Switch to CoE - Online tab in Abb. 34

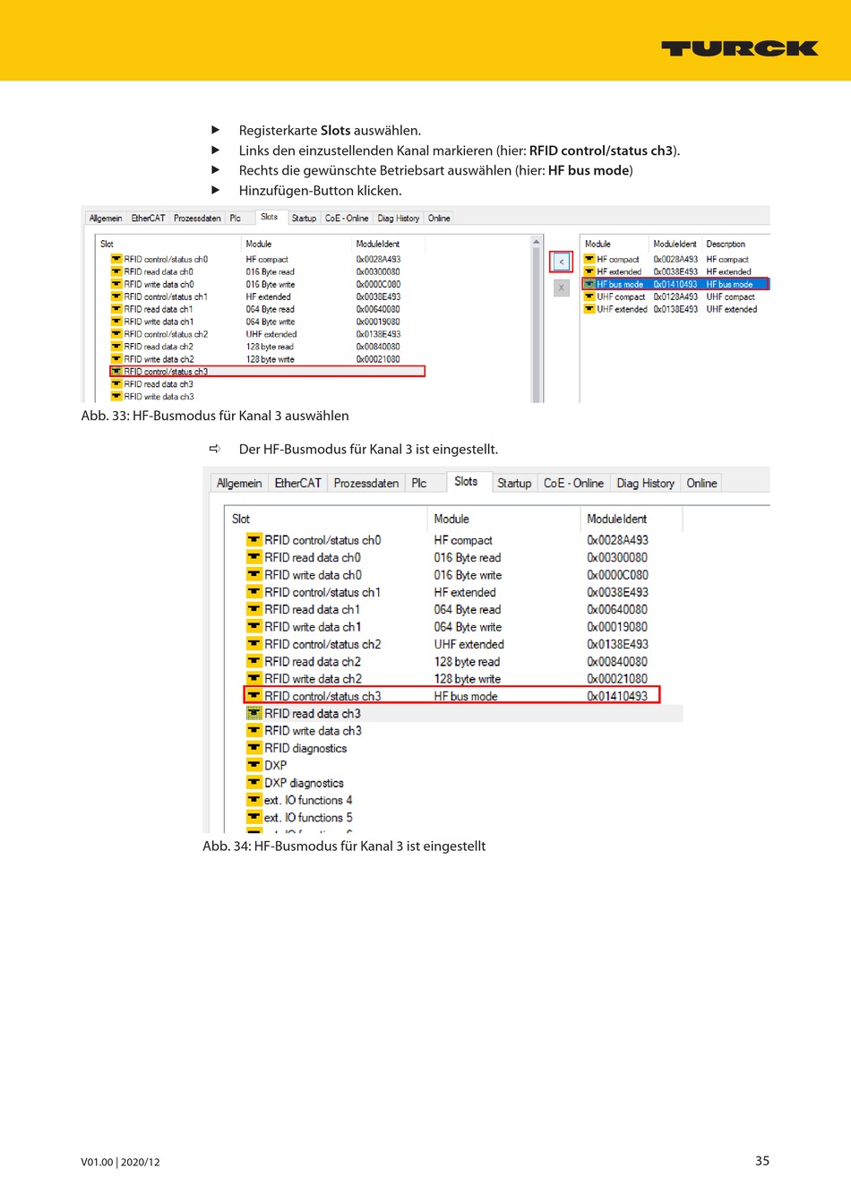click(573, 483)
